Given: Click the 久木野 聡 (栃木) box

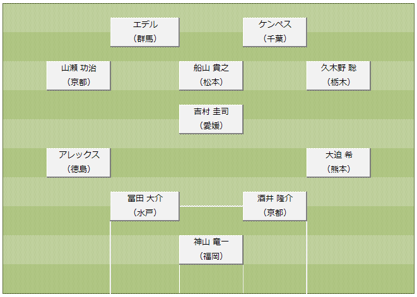Looking at the screenshot, I should (338, 76).
